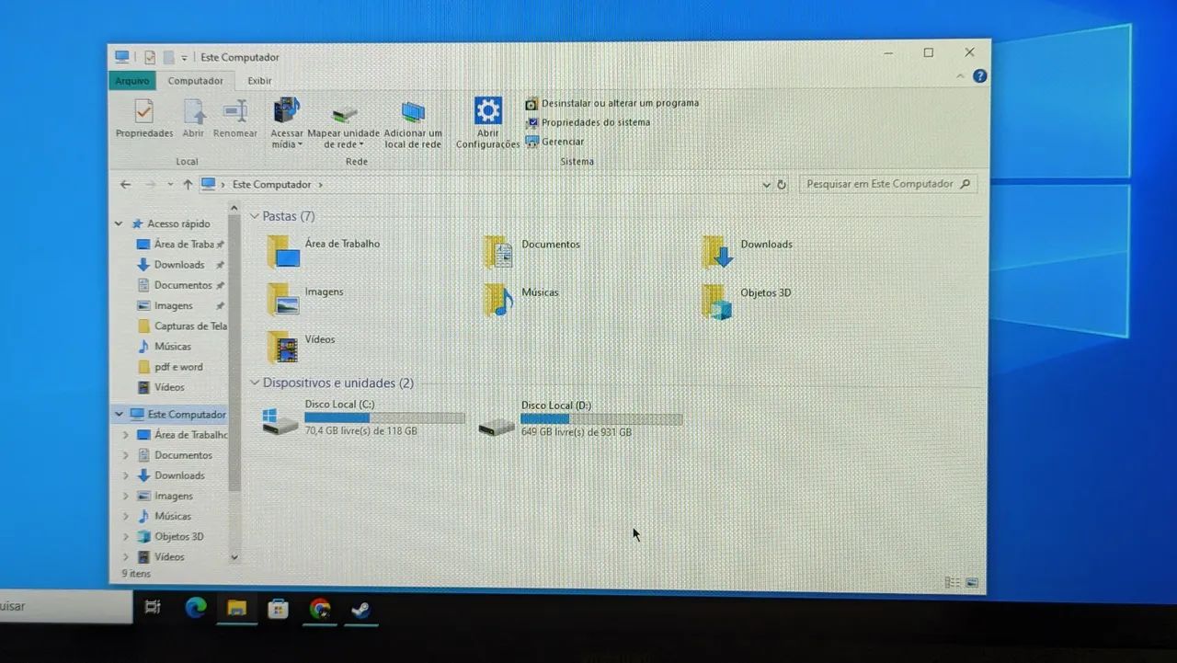The height and width of the screenshot is (663, 1177).
Task: Click Propriedades do sistema
Action: 588,122
